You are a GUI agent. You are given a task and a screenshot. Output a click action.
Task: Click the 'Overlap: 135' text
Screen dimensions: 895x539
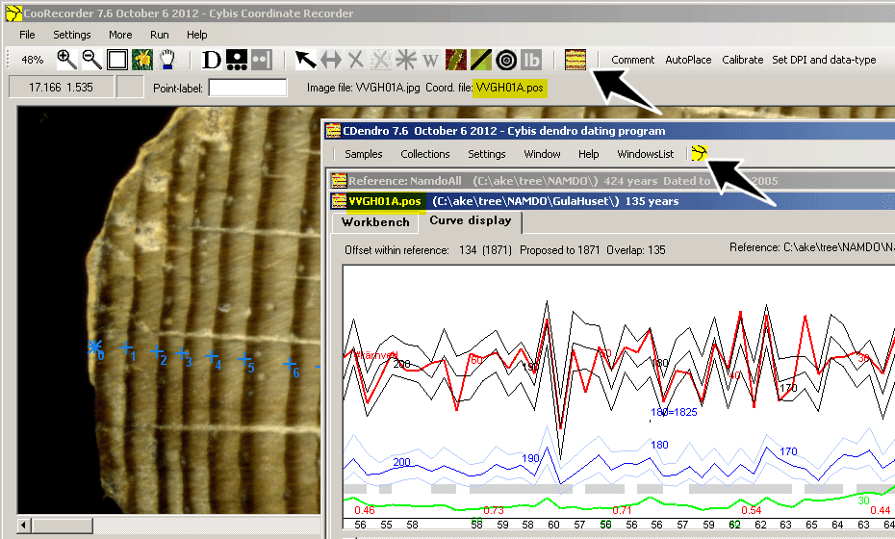pyautogui.click(x=636, y=250)
